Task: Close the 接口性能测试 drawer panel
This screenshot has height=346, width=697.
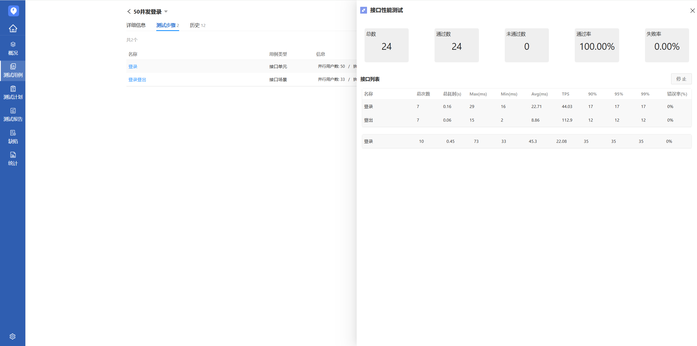Action: pos(692,11)
